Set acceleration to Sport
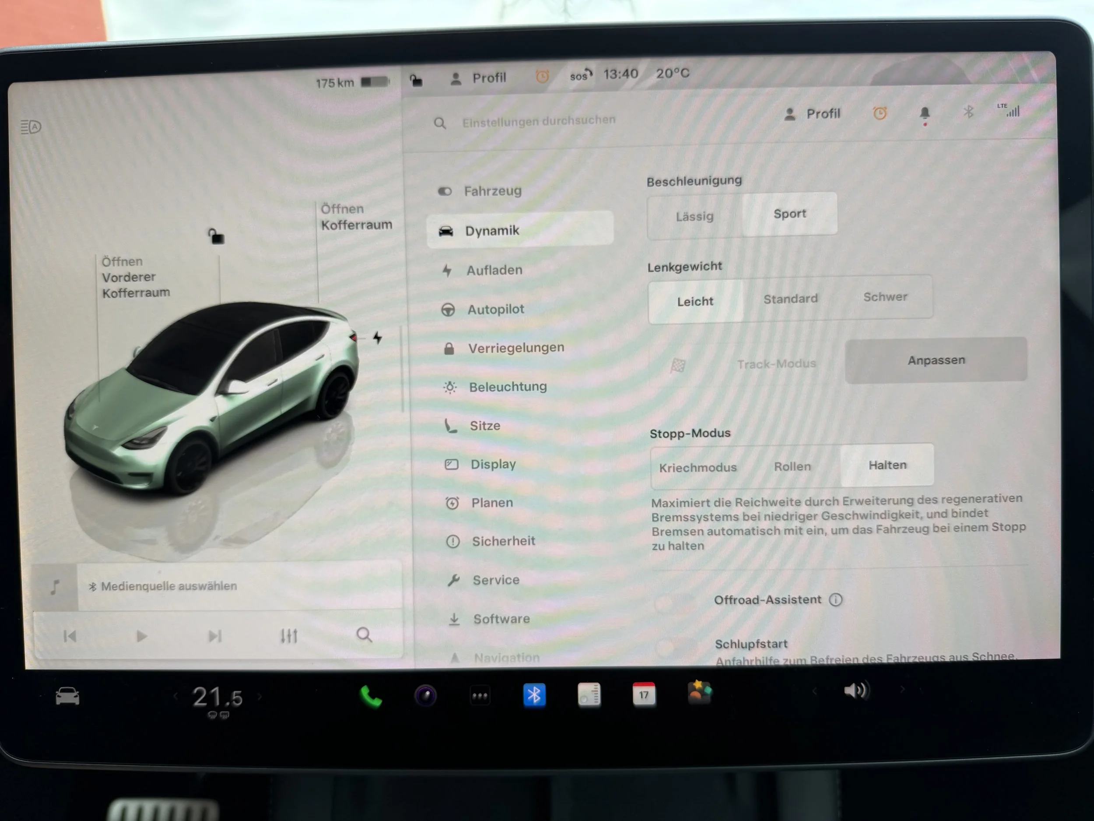This screenshot has height=821, width=1094. tap(790, 214)
